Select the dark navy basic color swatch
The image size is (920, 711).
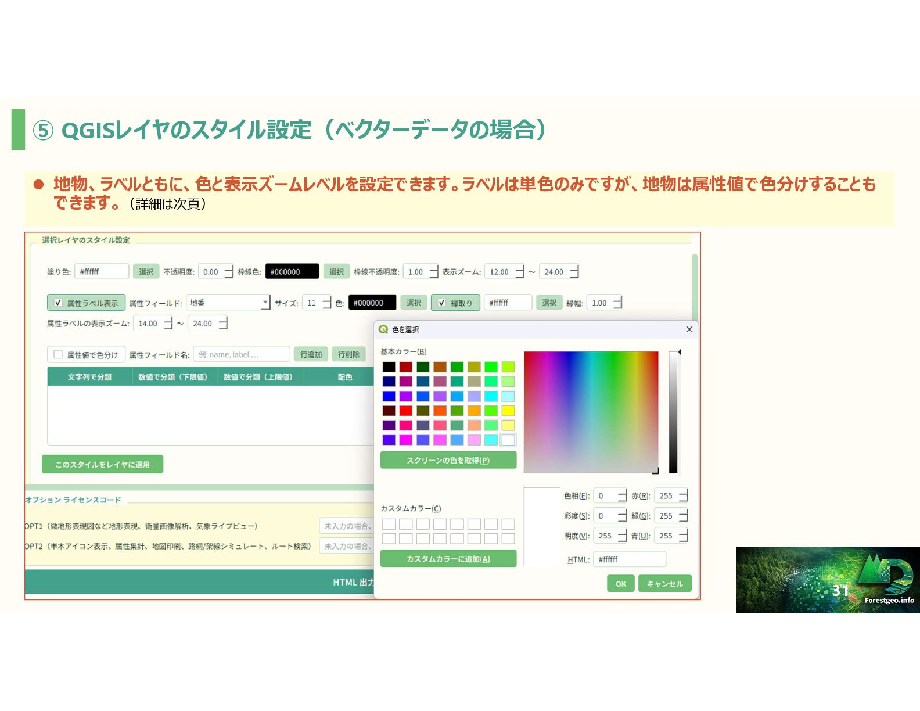coord(389,382)
